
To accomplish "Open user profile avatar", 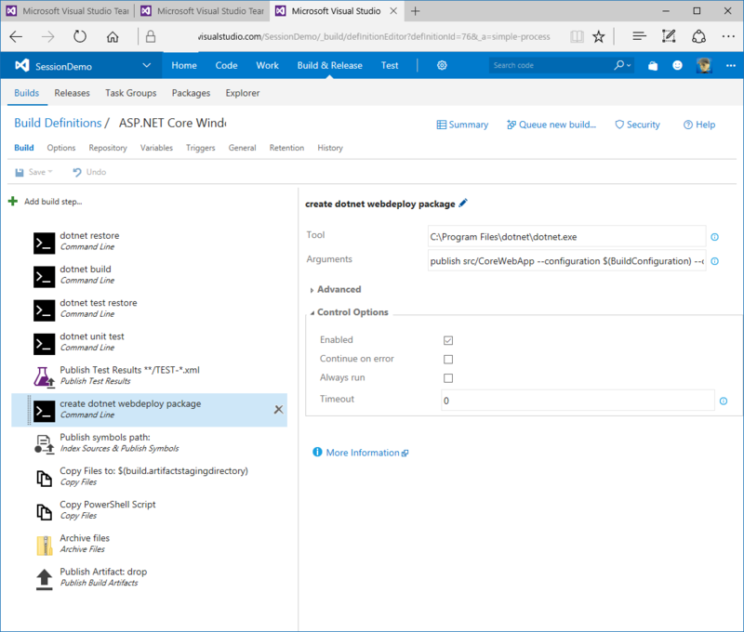I will coord(704,65).
